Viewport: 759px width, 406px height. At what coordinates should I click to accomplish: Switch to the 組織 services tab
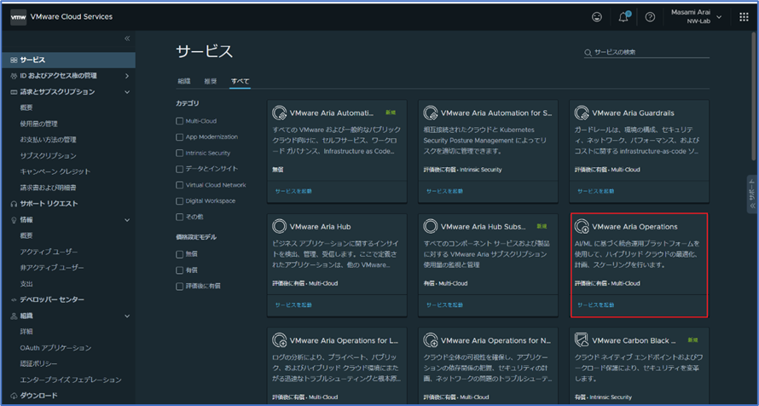pyautogui.click(x=184, y=81)
